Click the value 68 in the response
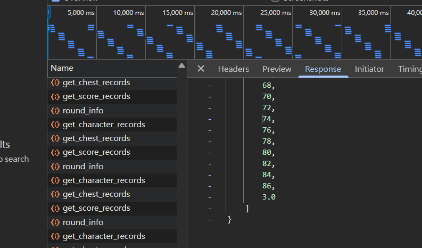Viewport: 422px width, 248px height. click(x=267, y=85)
